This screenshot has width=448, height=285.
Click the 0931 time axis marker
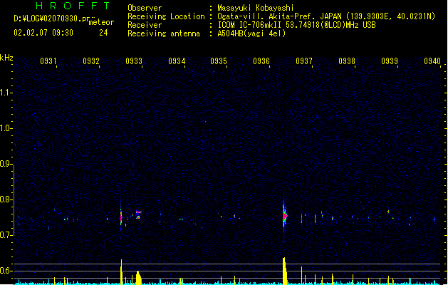point(48,61)
